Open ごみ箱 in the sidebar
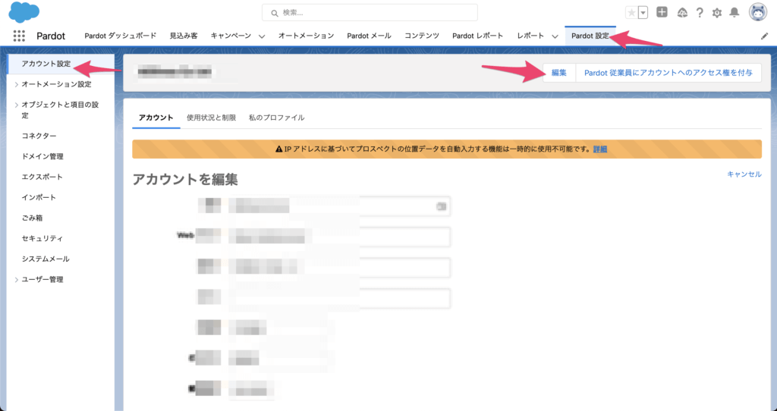Viewport: 777px width, 411px height. pos(32,218)
